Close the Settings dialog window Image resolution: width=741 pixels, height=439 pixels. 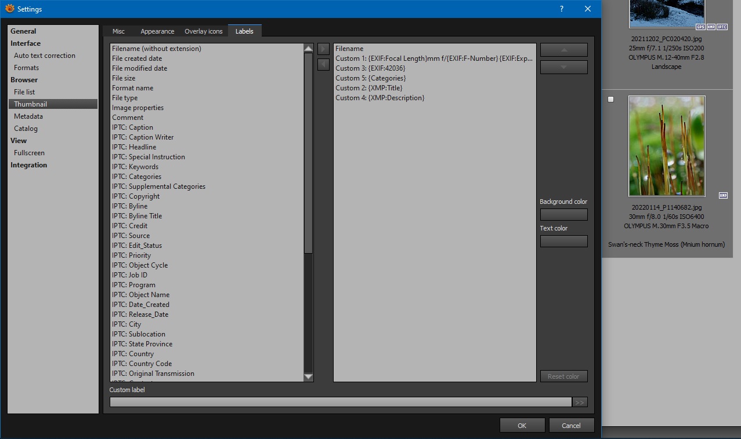click(588, 9)
